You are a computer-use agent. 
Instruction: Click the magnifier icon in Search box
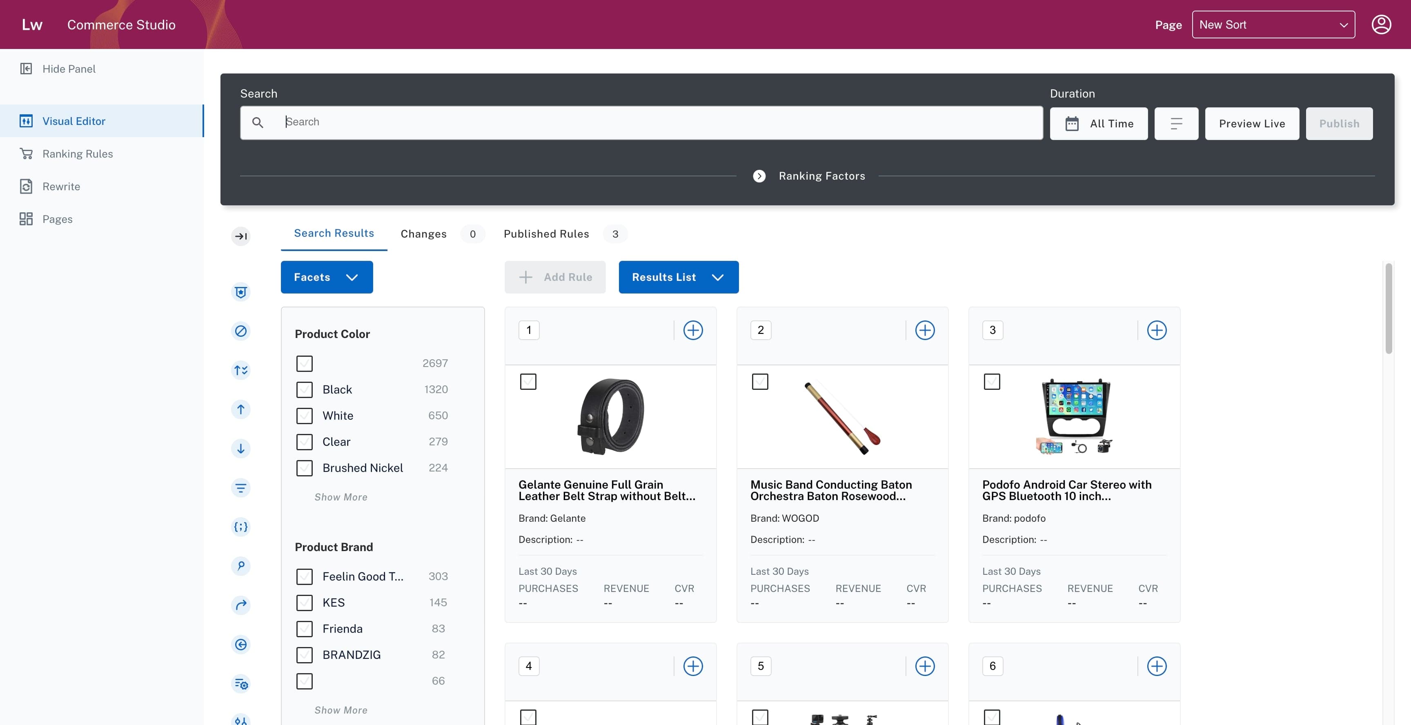click(x=258, y=122)
